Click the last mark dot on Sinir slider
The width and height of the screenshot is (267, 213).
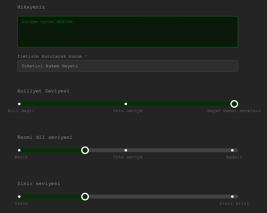point(232,197)
